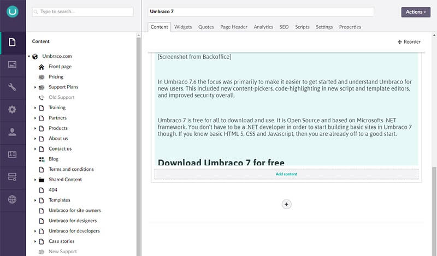Expand the Shared Content folder node

tap(35, 180)
